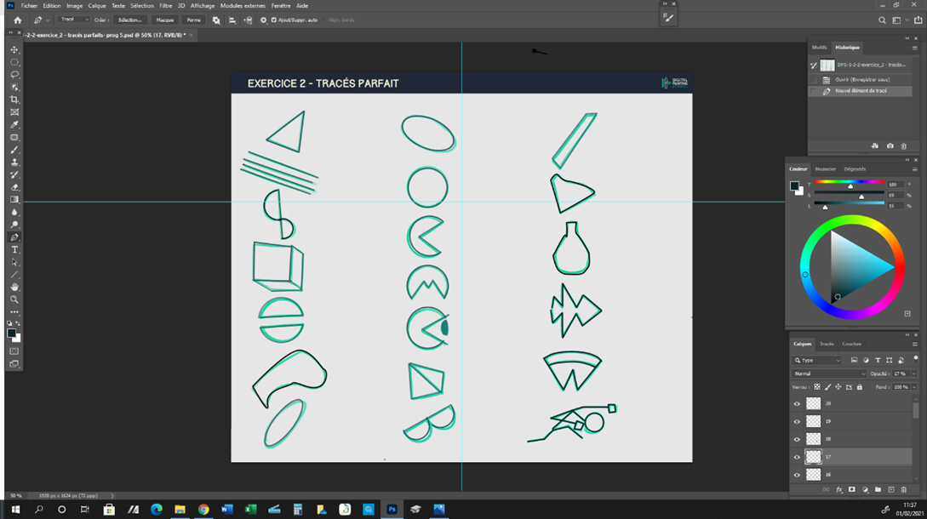Click the delete layer trash icon
This screenshot has width=927, height=519.
coord(904,490)
